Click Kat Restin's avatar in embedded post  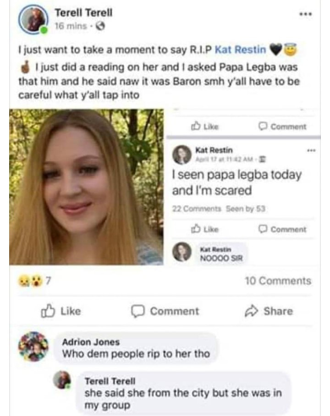[181, 155]
